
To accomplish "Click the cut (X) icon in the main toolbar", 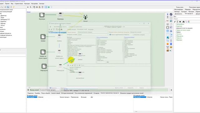I will [x=37, y=7].
